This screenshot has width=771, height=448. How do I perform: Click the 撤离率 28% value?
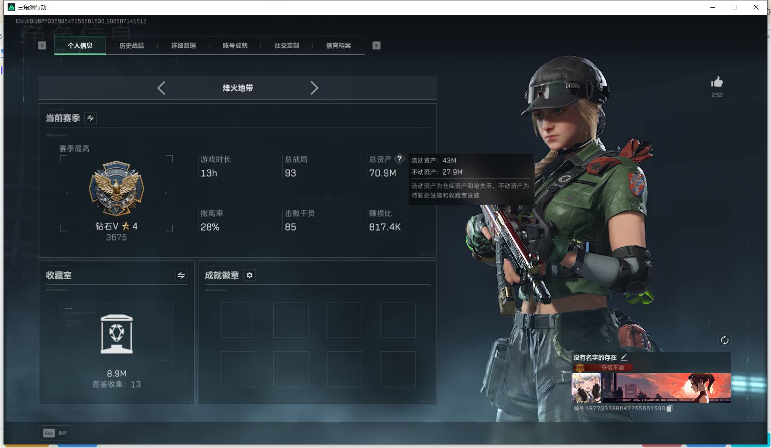point(210,227)
